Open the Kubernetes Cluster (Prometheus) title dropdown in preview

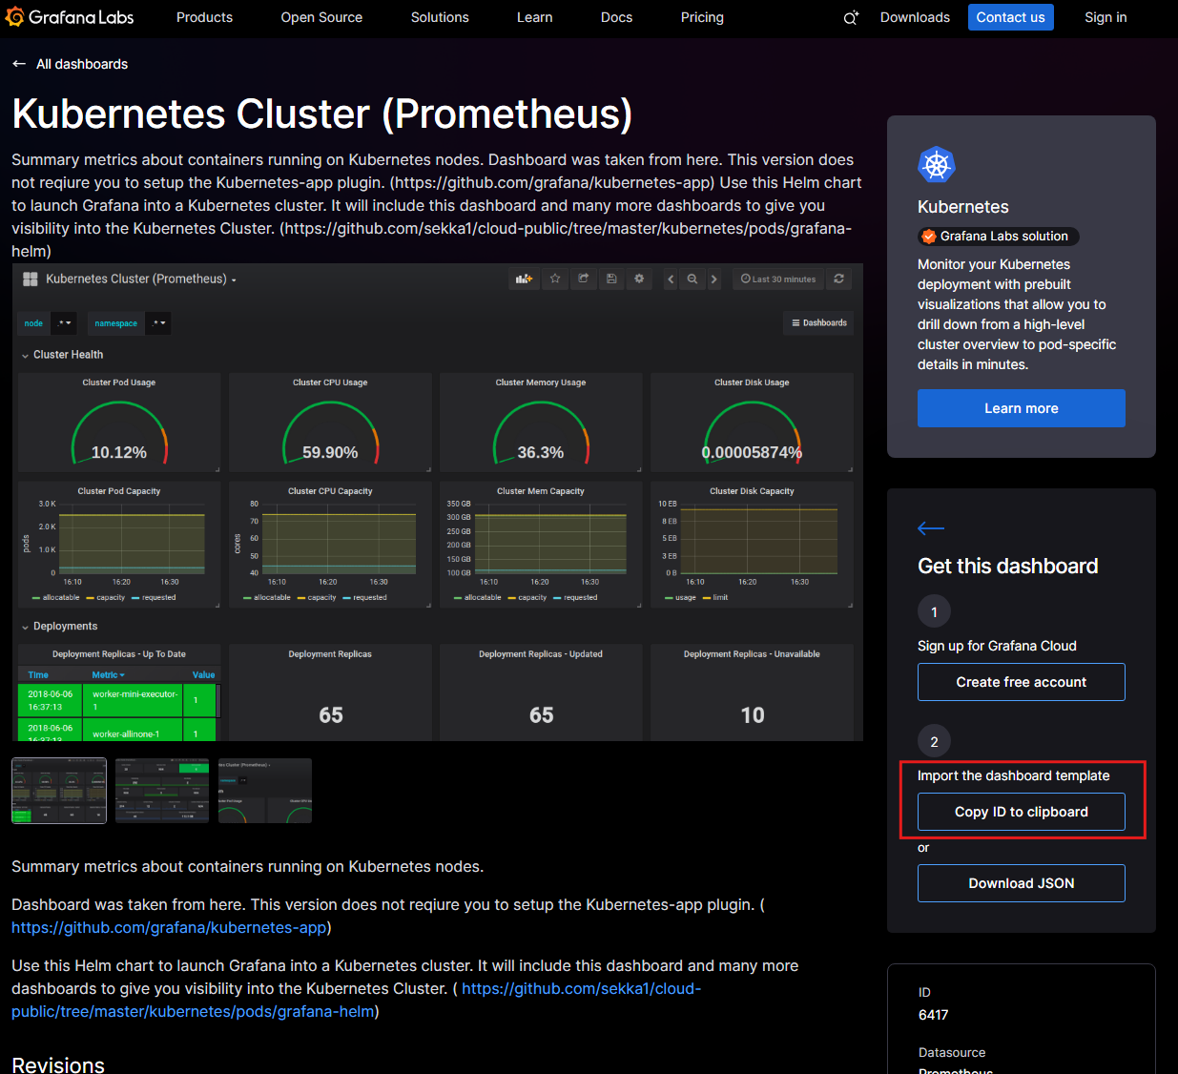click(x=141, y=279)
